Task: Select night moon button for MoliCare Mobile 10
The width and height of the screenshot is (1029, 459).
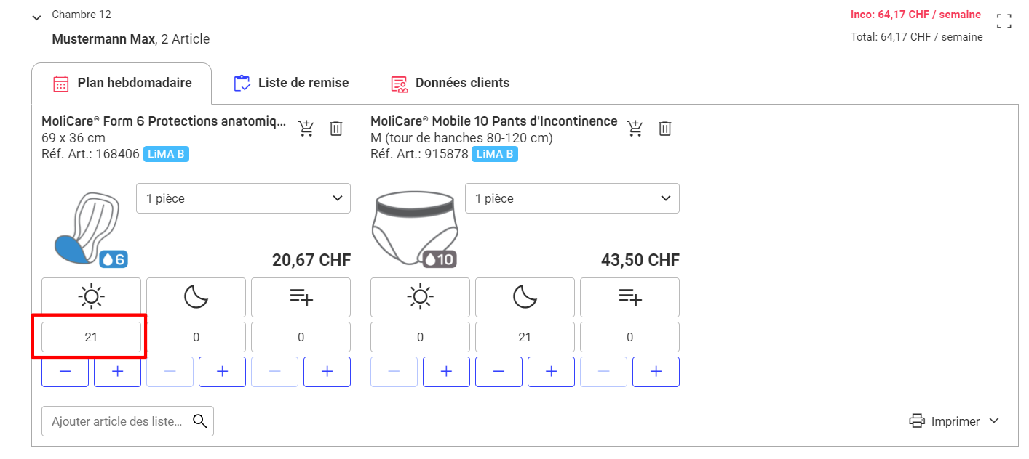Action: tap(525, 297)
